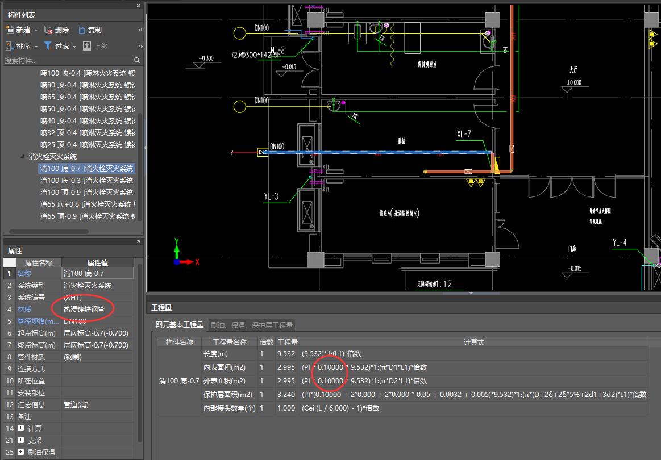The width and height of the screenshot is (661, 460).
Task: Click the 名称 value field 消100 底-0.7
Action: point(98,273)
